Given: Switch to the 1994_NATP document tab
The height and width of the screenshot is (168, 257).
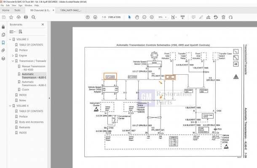Looking at the screenshot, I should tap(70, 10).
